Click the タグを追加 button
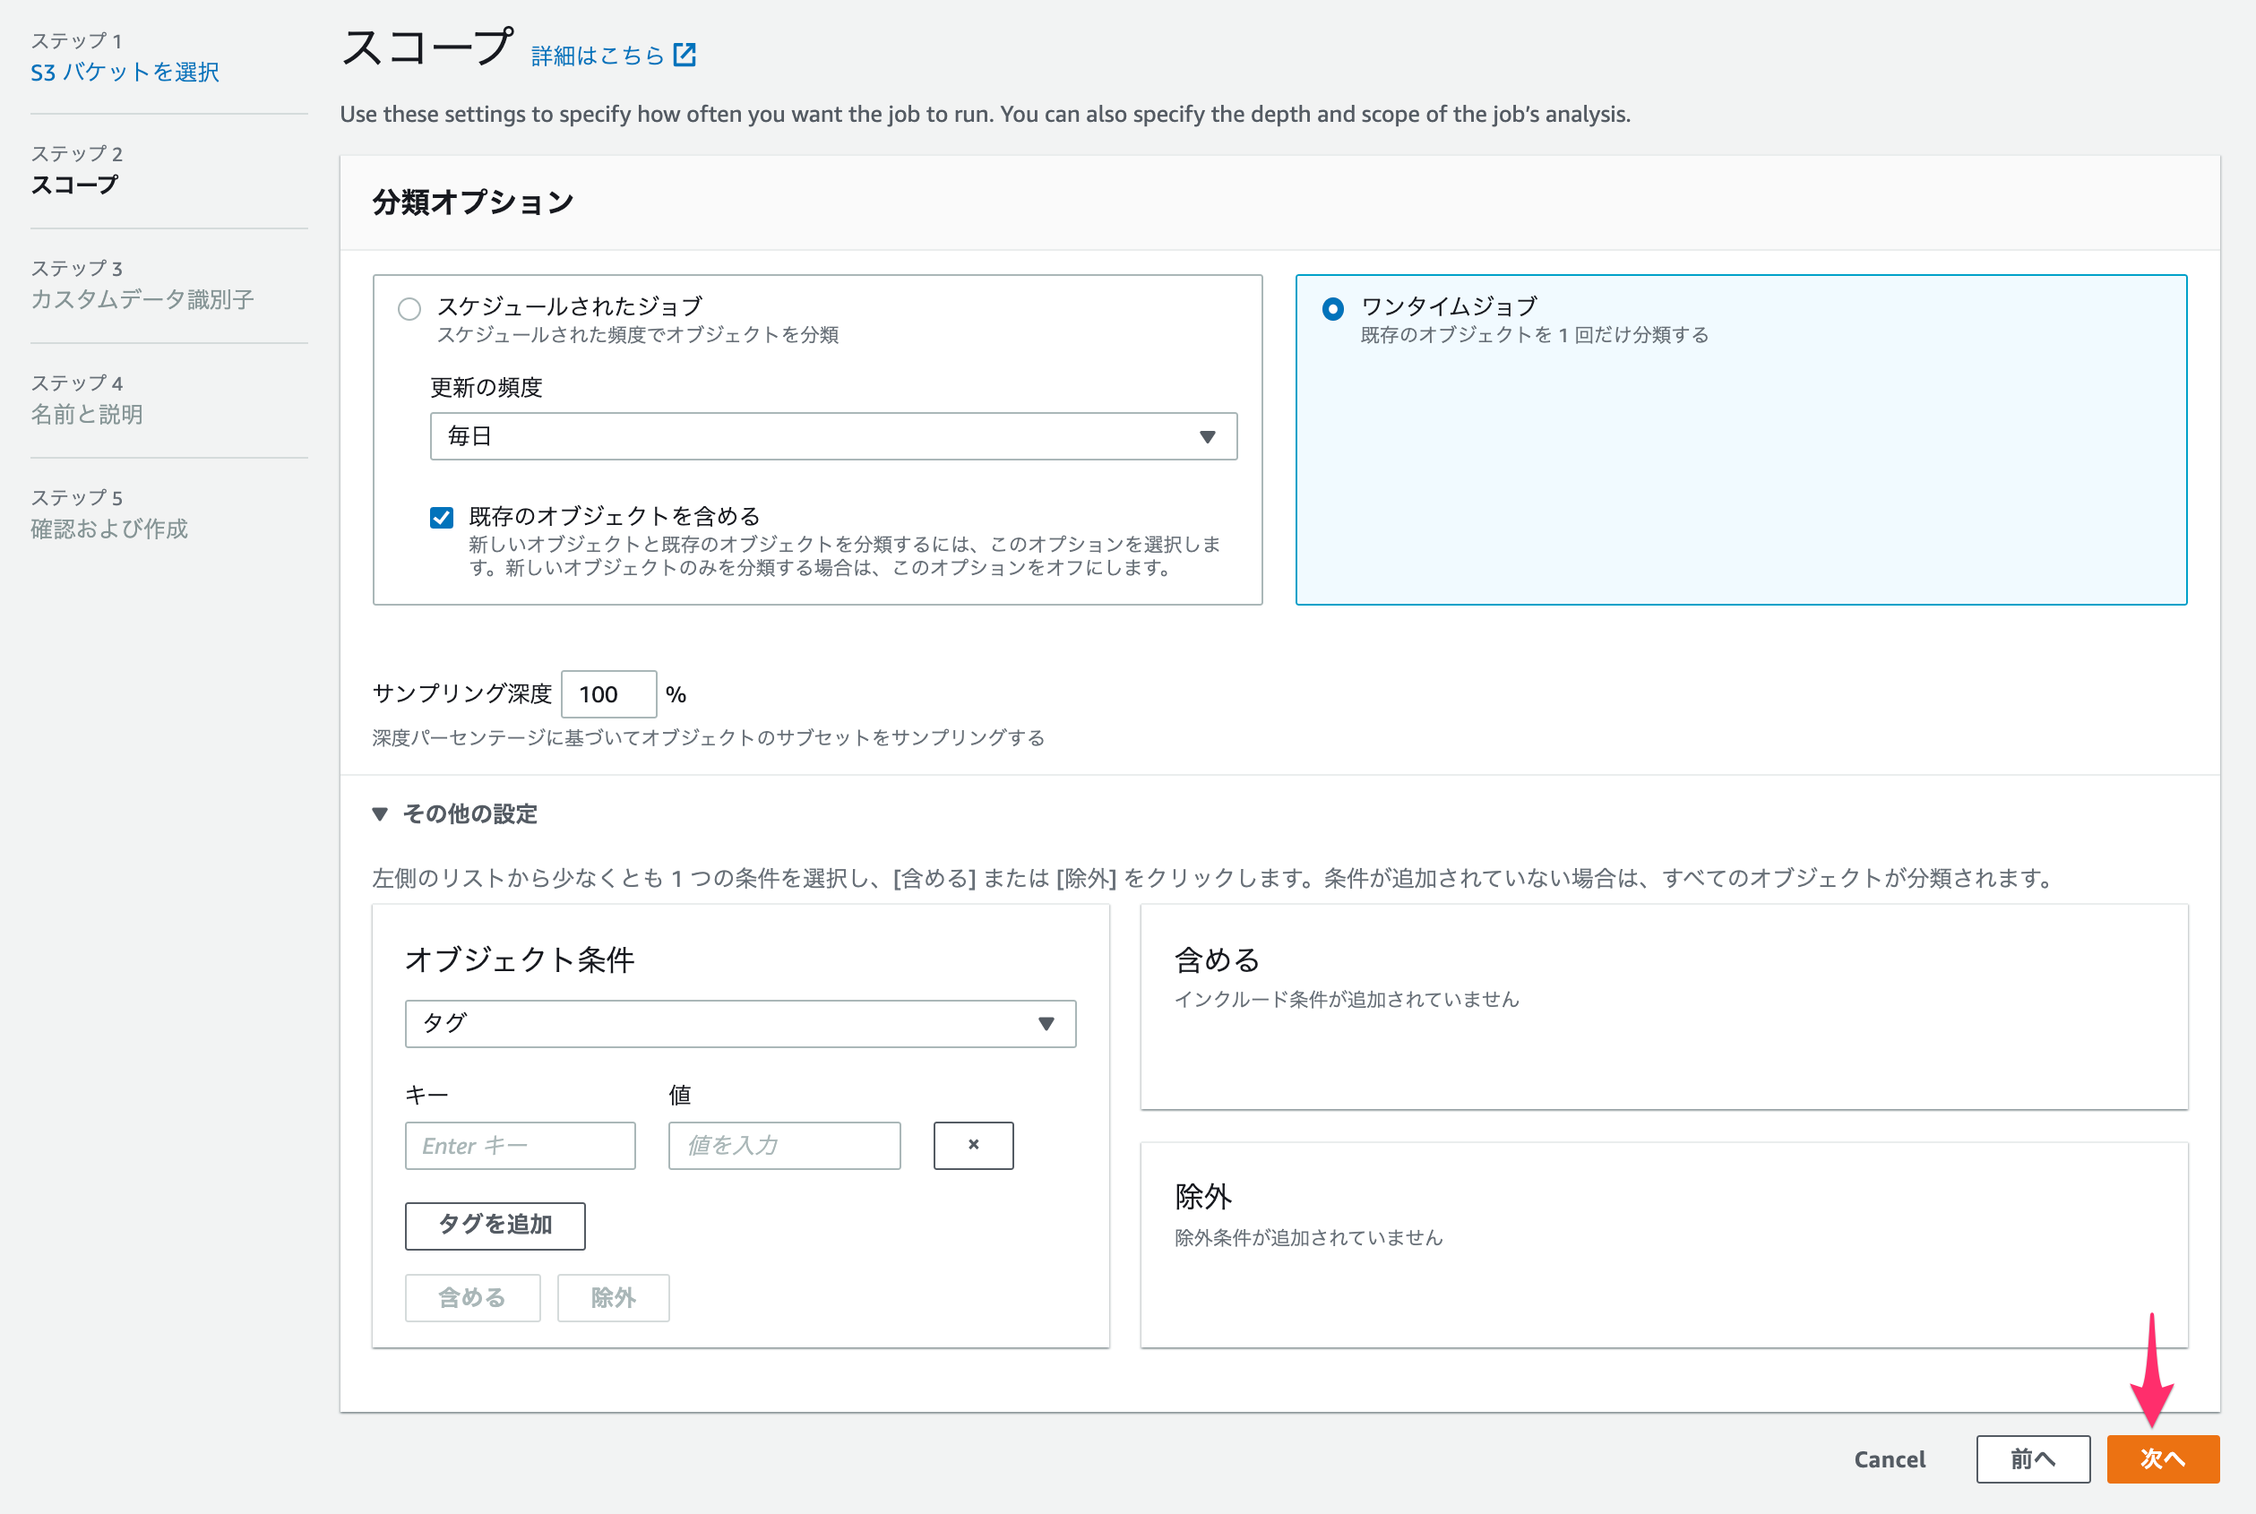 [495, 1226]
